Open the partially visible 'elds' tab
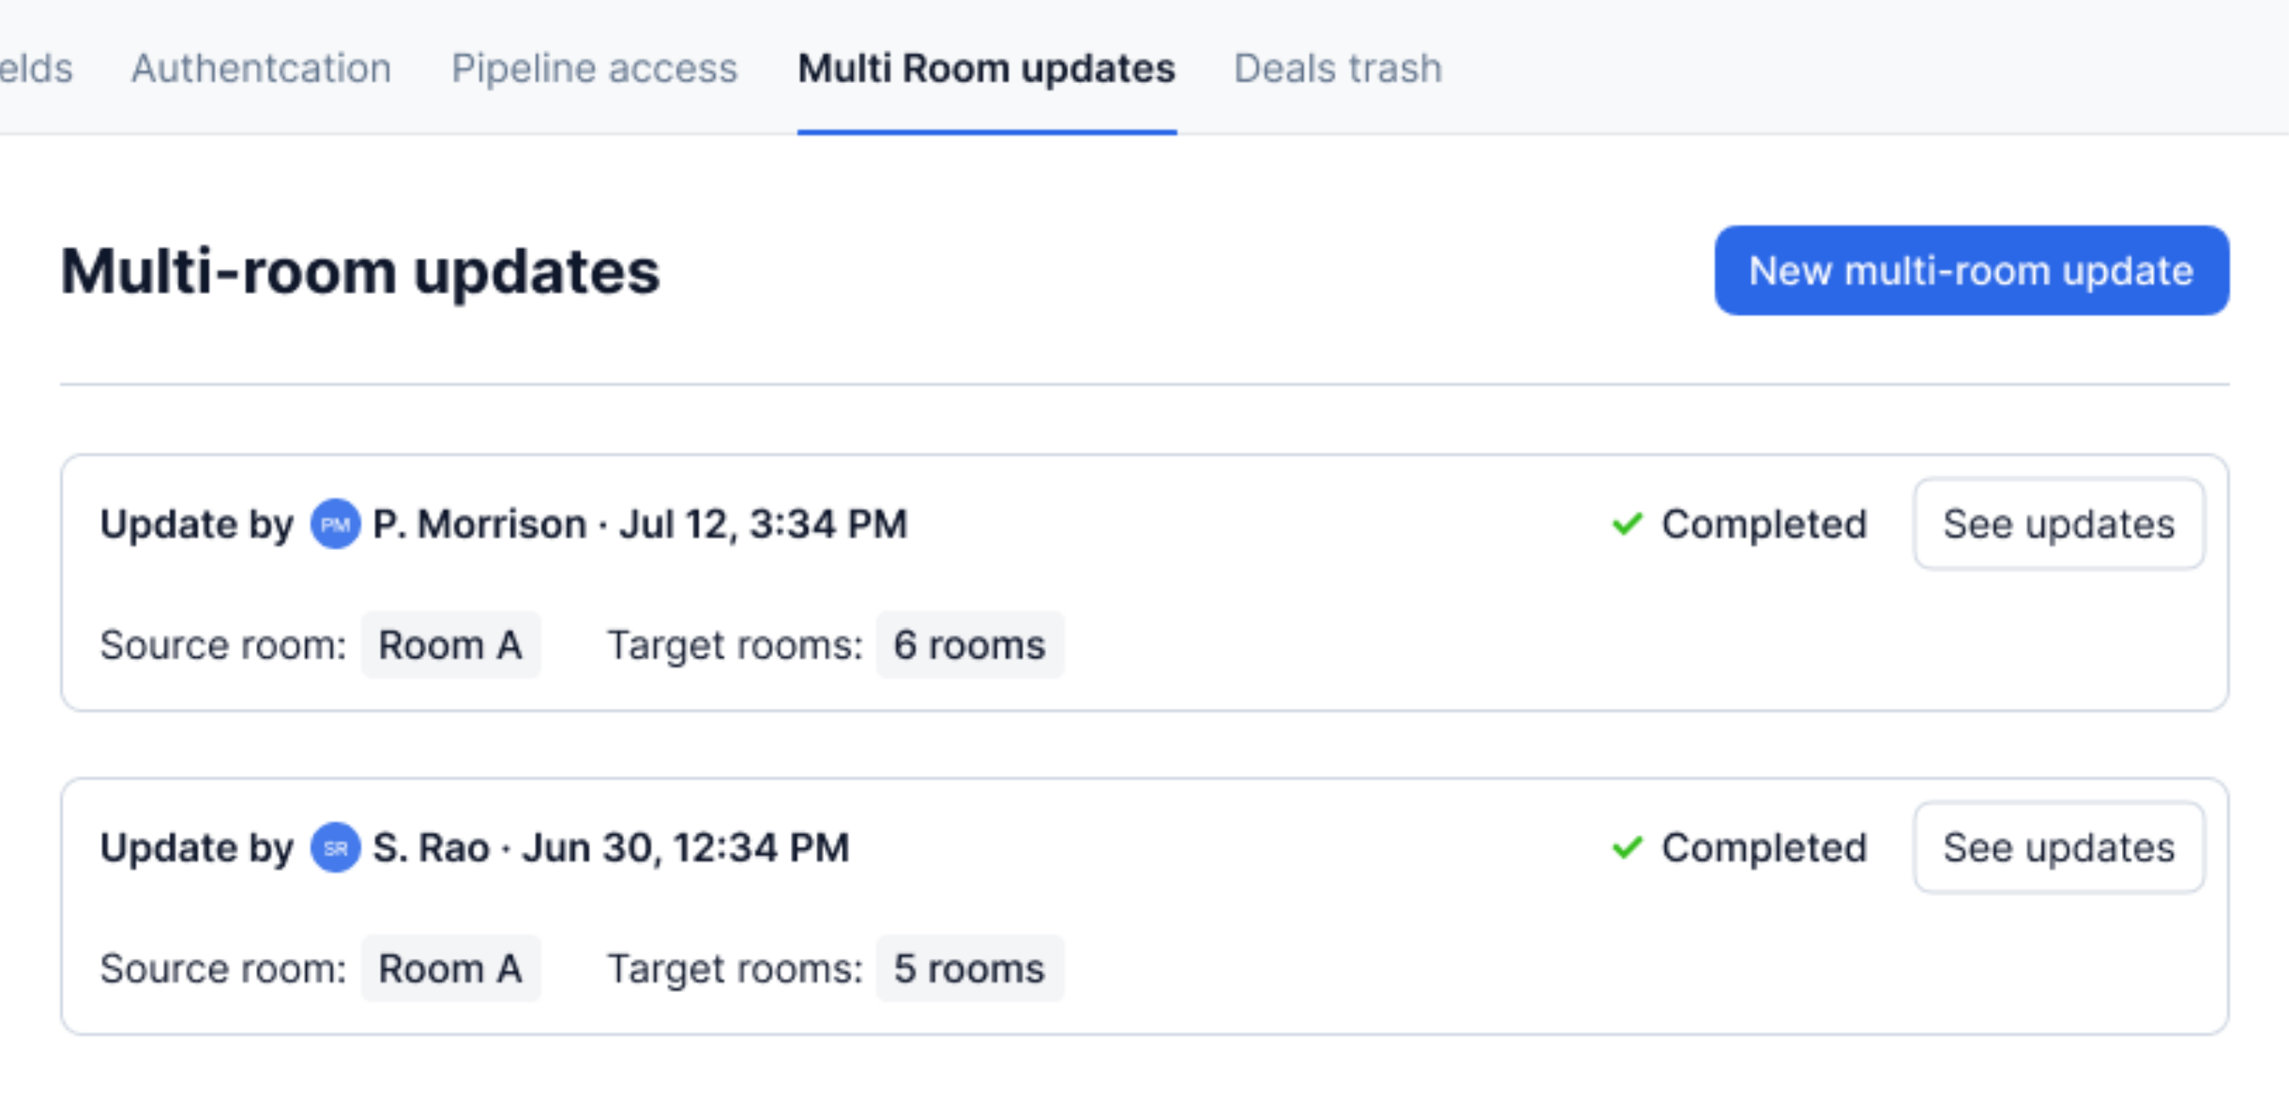2289x1097 pixels. click(x=35, y=68)
